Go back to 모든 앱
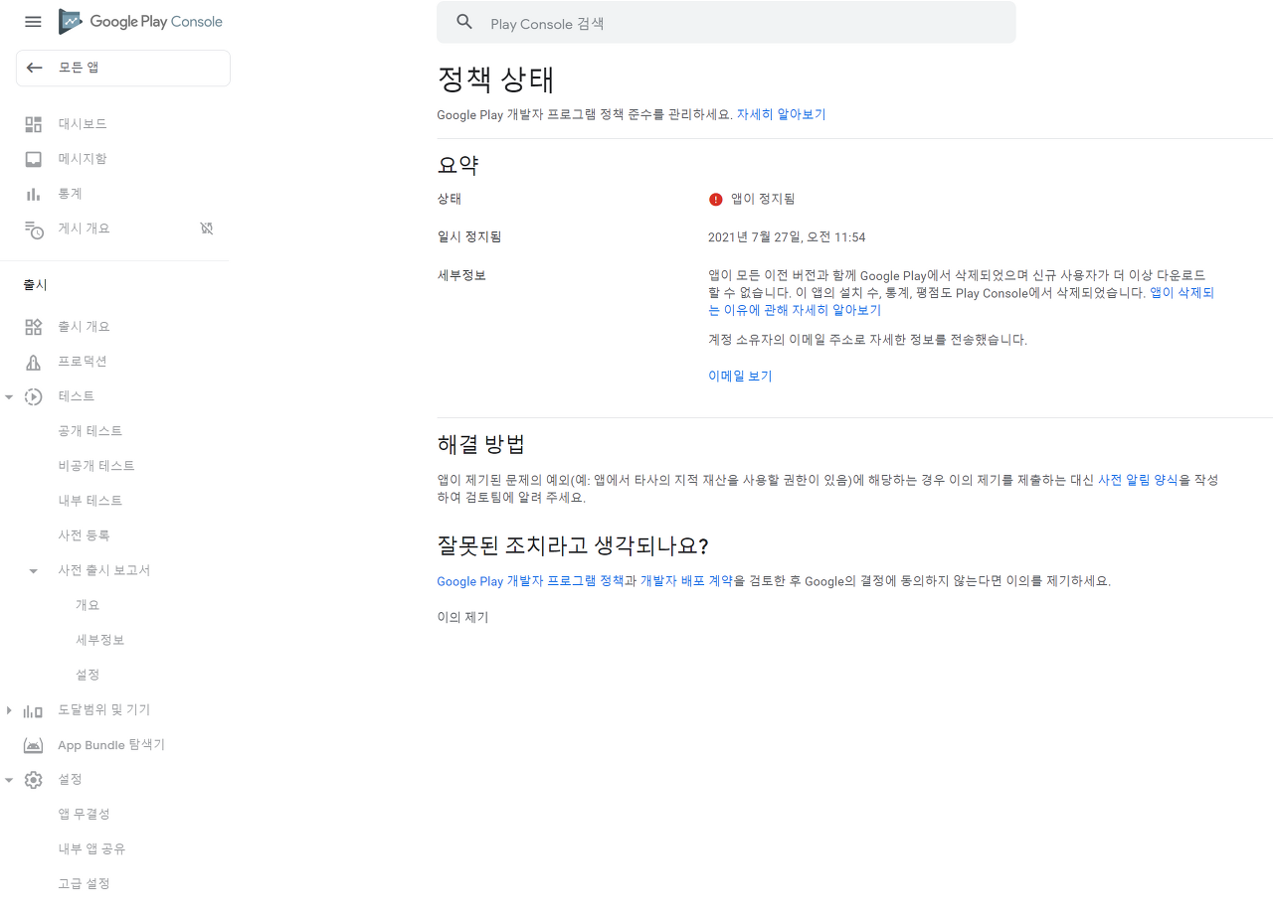1273x915 pixels. tap(123, 68)
